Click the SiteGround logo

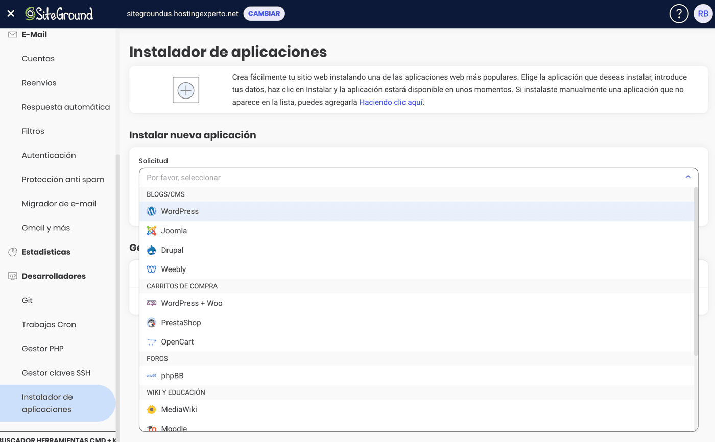pyautogui.click(x=59, y=14)
